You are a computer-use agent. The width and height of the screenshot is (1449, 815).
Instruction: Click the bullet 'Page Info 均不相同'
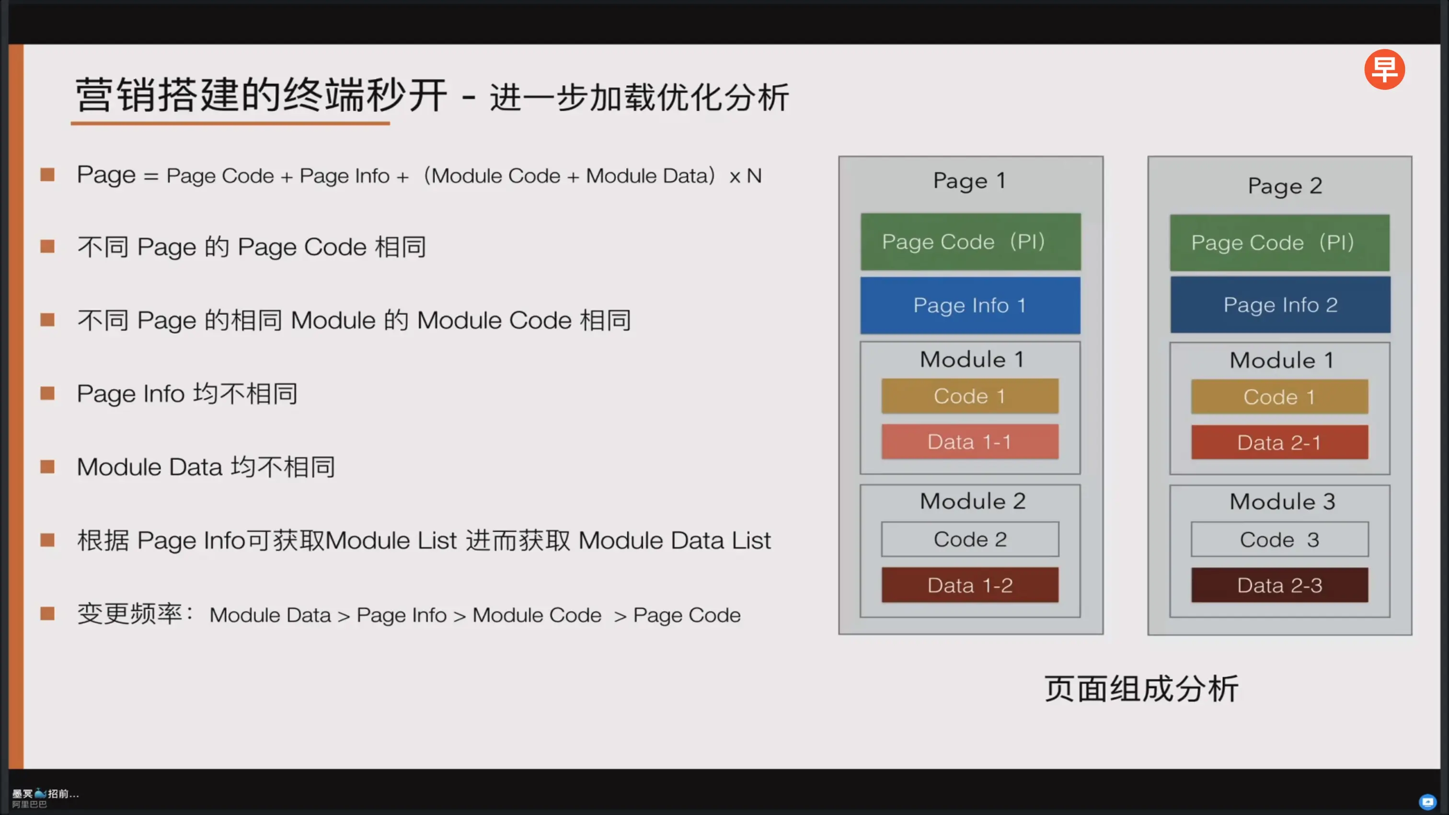(187, 394)
